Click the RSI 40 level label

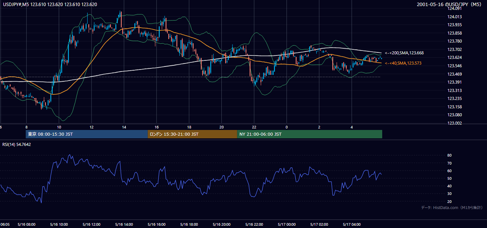point(449,186)
